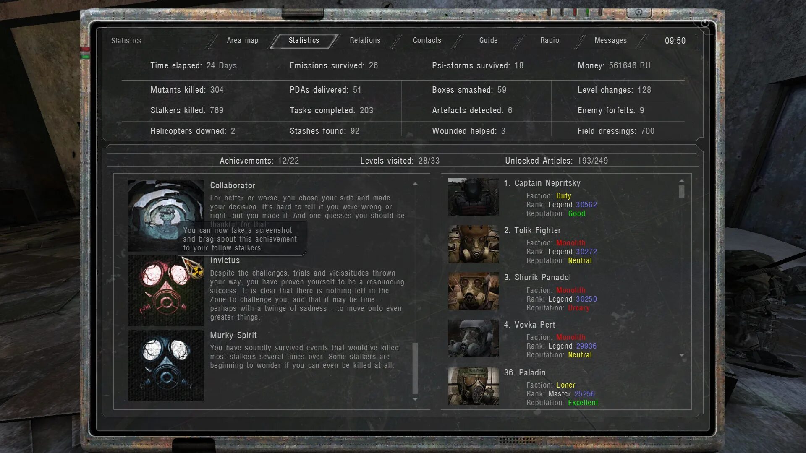
Task: Click 'Unlocked Articles: 193/249' counter
Action: coord(556,161)
